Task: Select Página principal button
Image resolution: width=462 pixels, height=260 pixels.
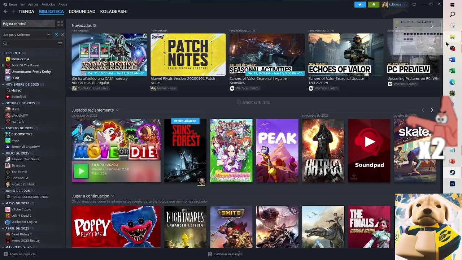Action: coord(29,23)
